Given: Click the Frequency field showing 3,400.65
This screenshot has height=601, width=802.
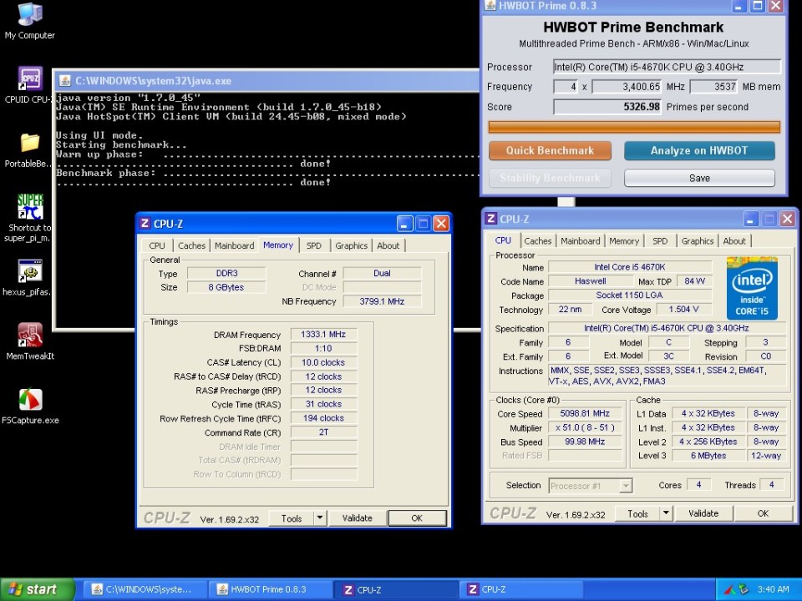Looking at the screenshot, I should [627, 87].
